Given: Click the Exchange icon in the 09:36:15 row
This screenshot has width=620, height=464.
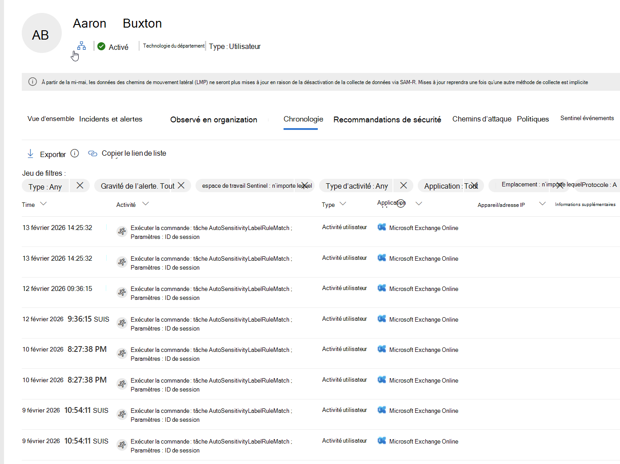Looking at the screenshot, I should pyautogui.click(x=382, y=288).
